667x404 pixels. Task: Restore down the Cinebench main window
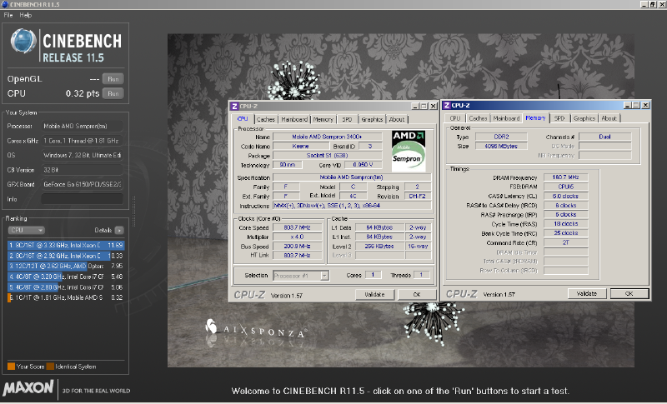(x=653, y=4)
